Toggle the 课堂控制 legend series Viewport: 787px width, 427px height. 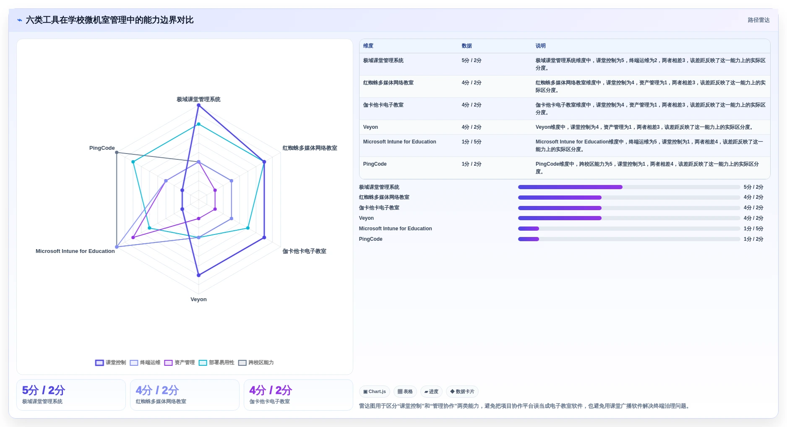click(111, 362)
